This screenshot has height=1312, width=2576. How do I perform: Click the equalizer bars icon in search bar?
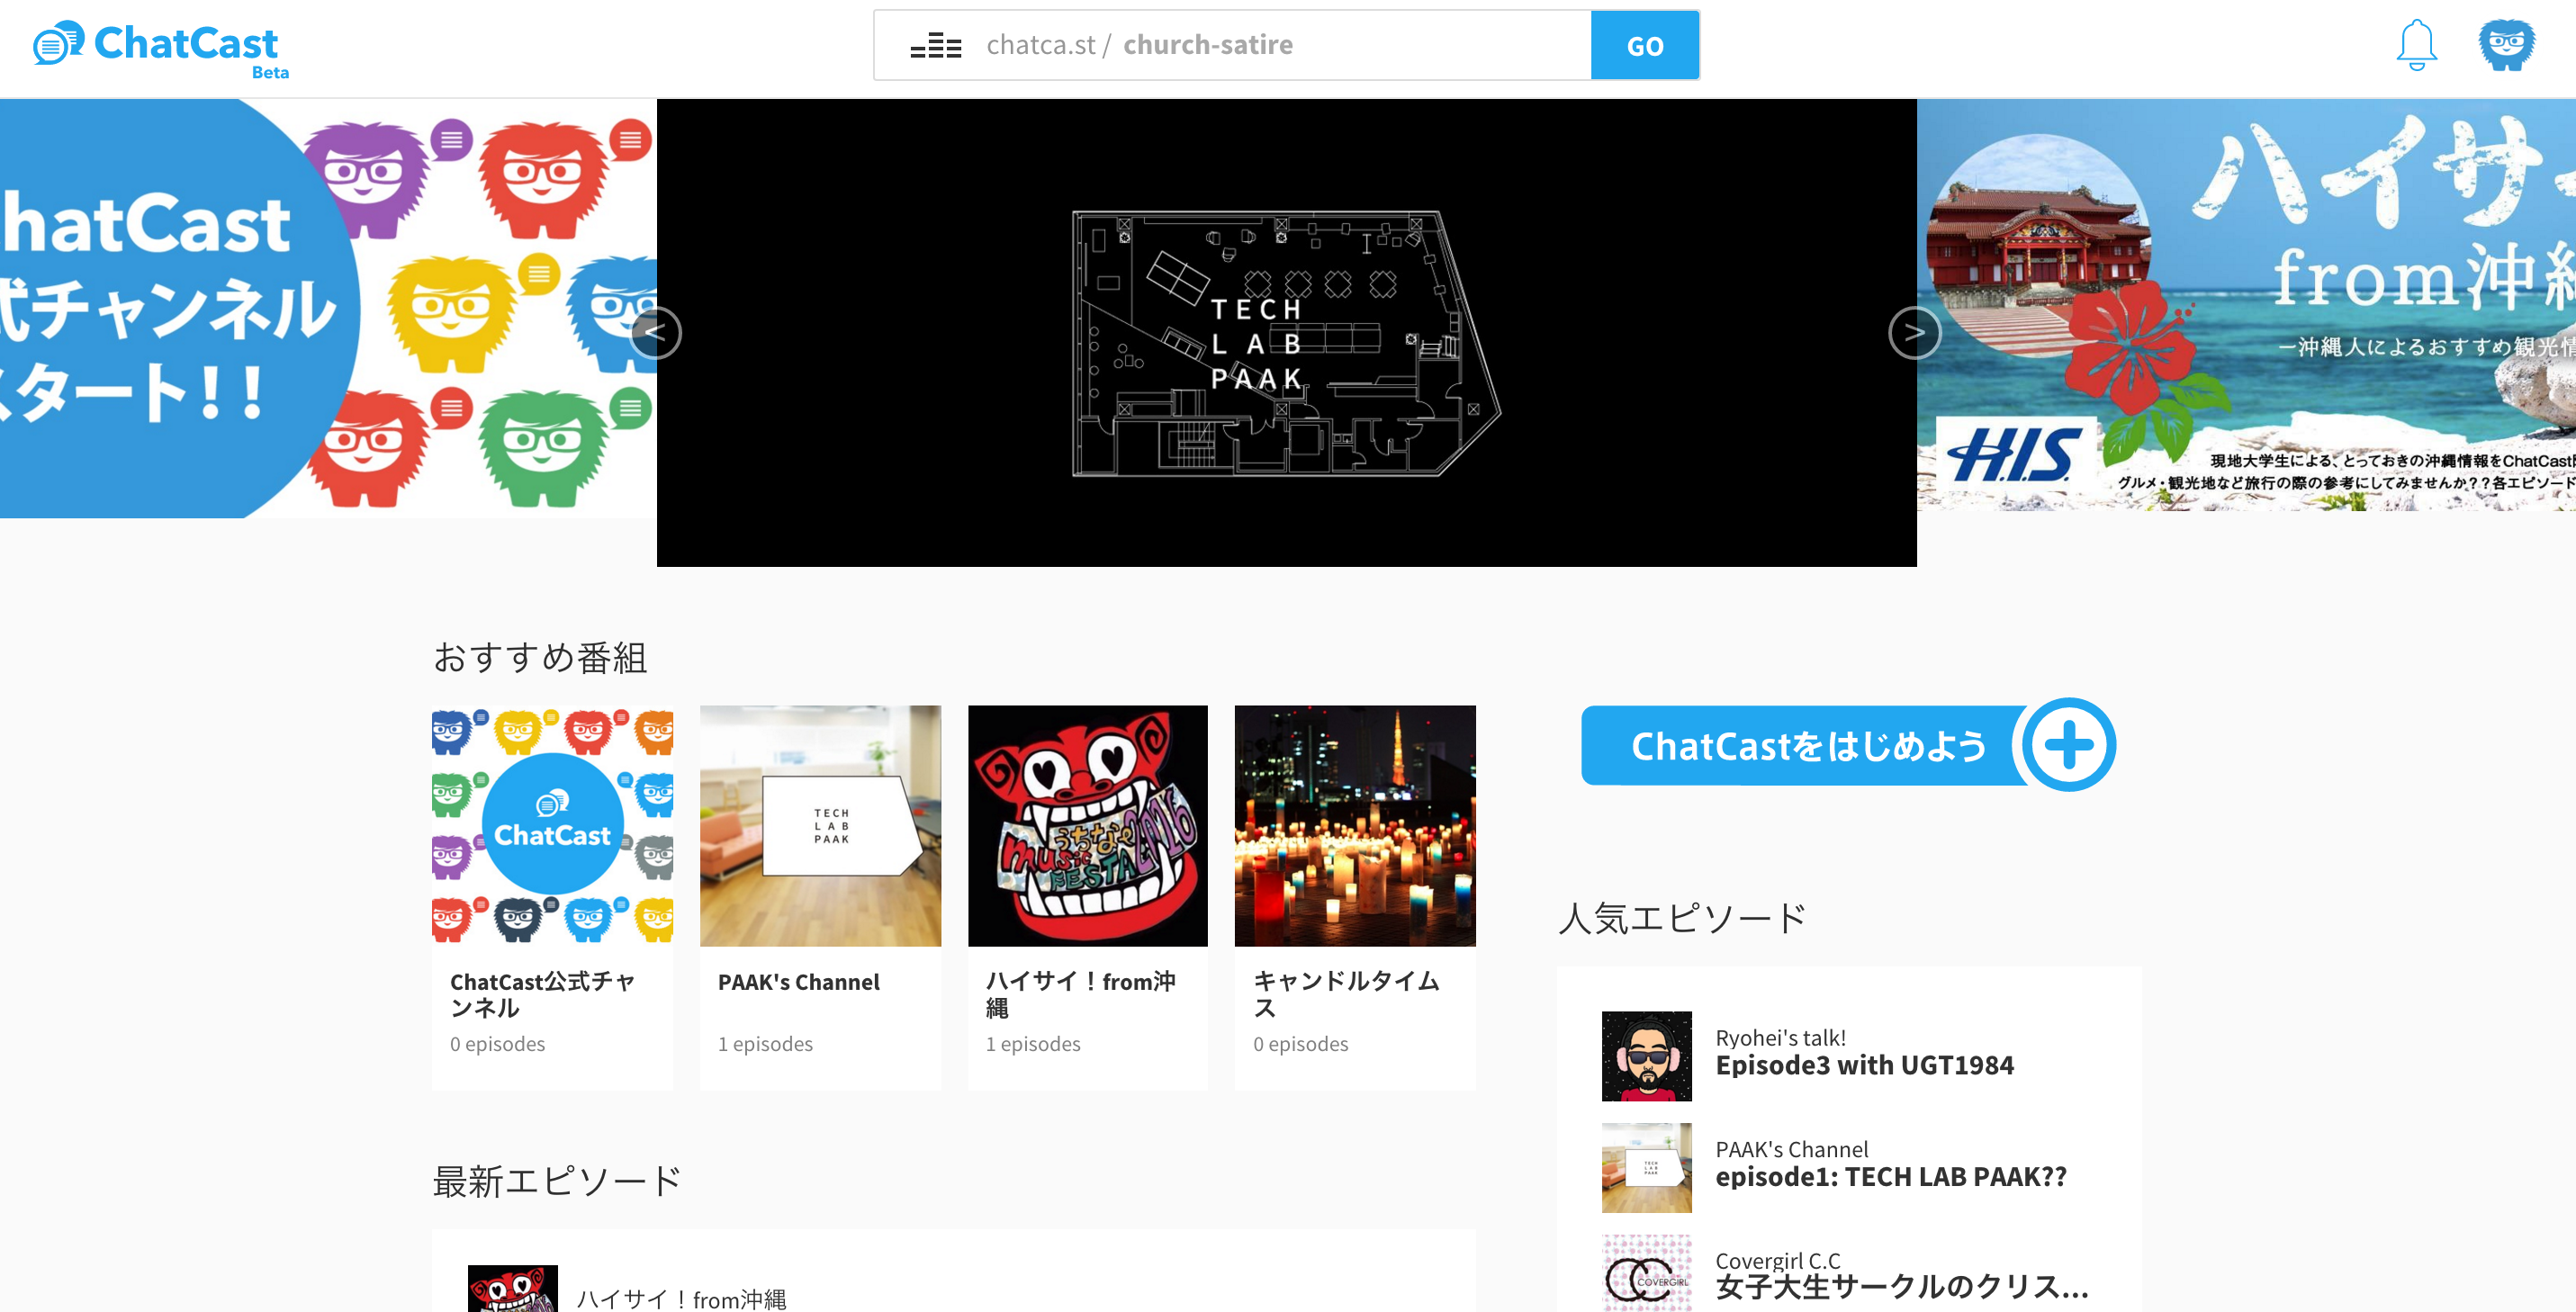pos(935,46)
